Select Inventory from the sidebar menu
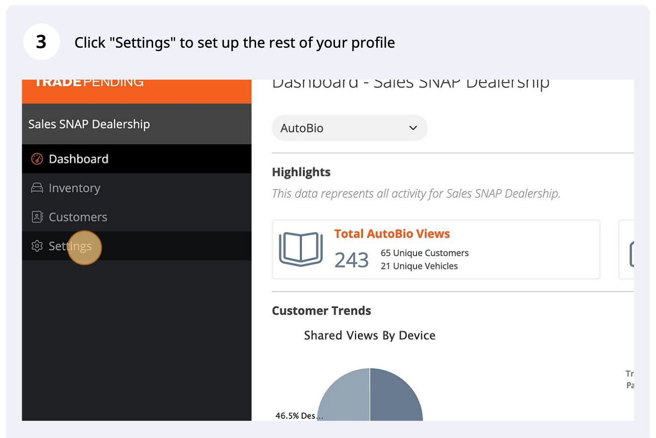The width and height of the screenshot is (656, 438). coord(73,188)
